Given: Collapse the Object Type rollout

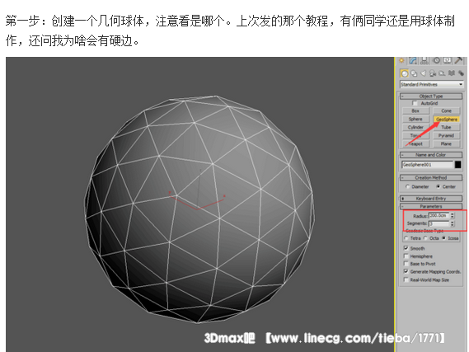Looking at the screenshot, I should (431, 96).
